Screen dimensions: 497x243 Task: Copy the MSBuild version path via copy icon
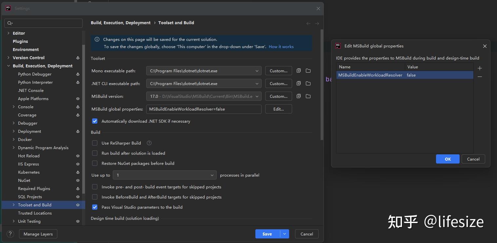point(298,96)
